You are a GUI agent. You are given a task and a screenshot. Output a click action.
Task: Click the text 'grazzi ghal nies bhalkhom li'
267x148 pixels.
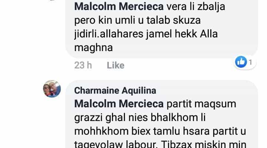140,118
